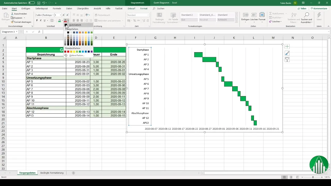Click the align left icon

pos(74,20)
